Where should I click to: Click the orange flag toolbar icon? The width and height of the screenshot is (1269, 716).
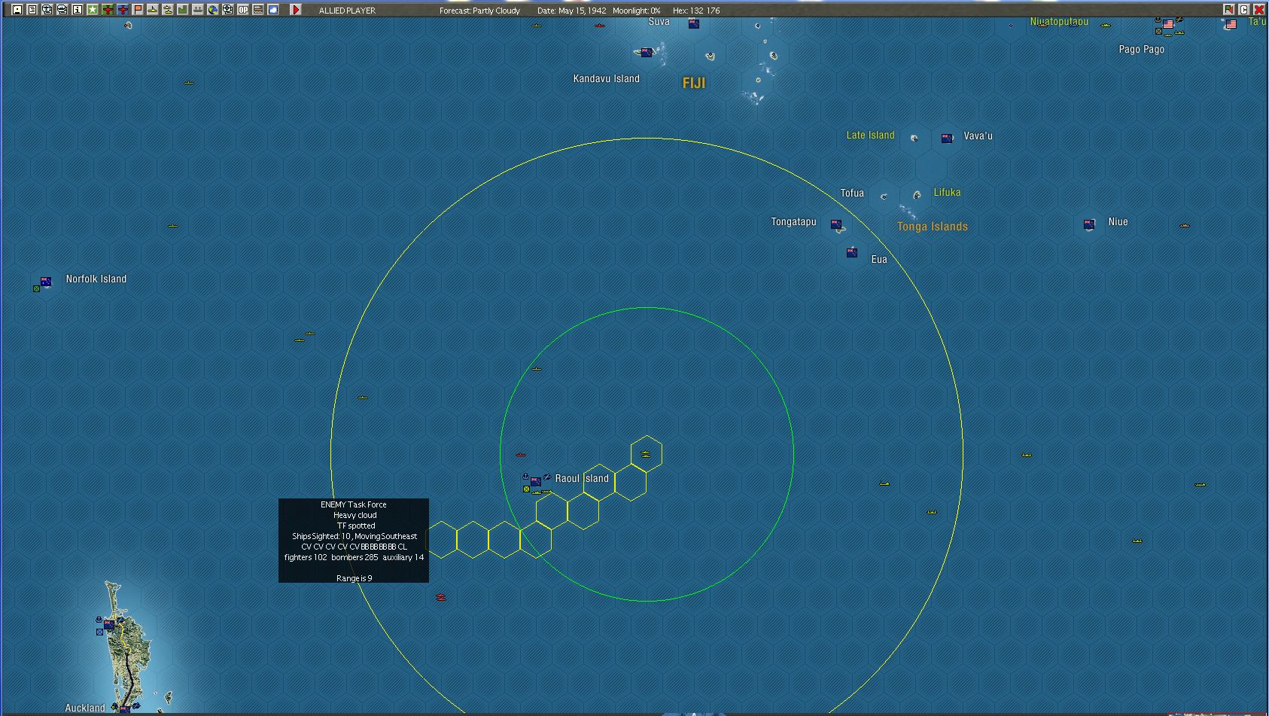click(x=138, y=10)
